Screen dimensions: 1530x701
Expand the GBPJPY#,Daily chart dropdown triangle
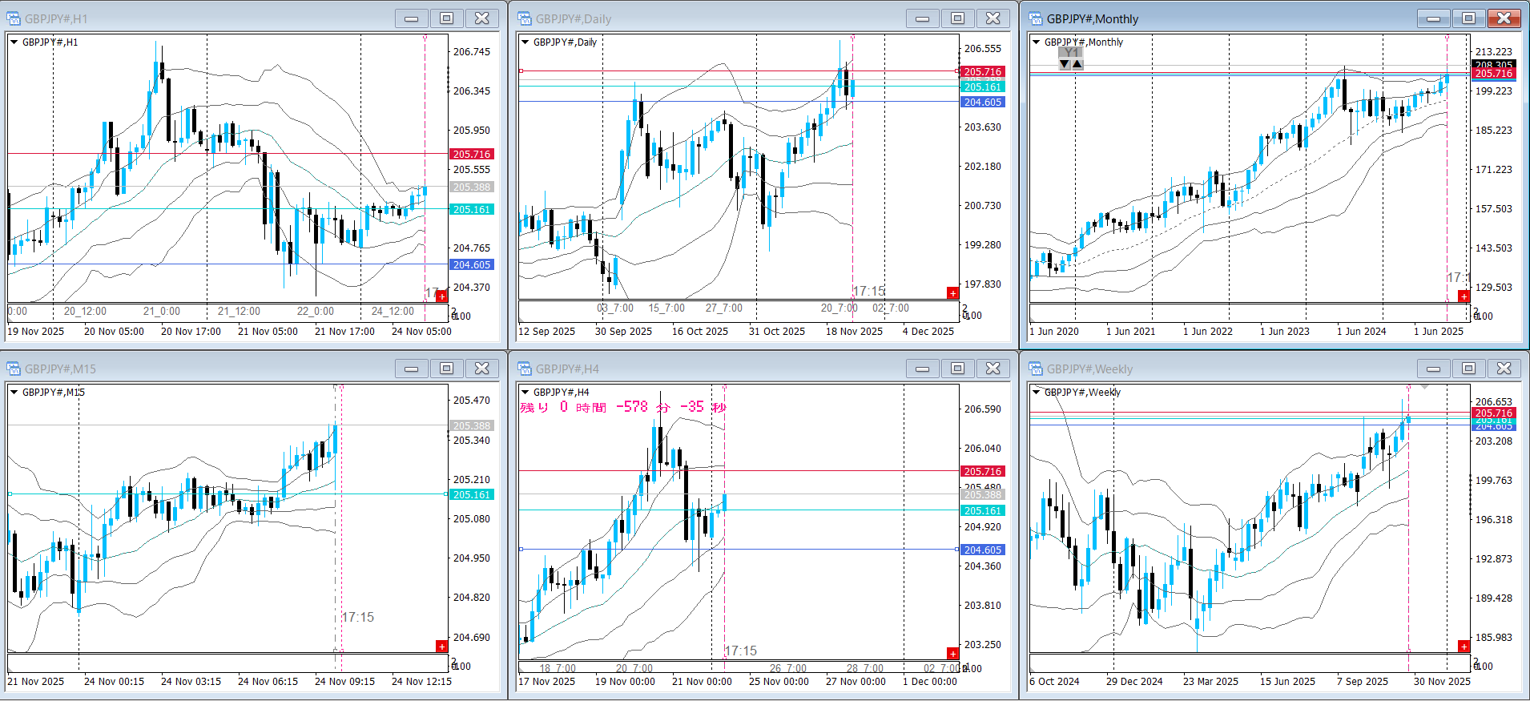tap(525, 42)
